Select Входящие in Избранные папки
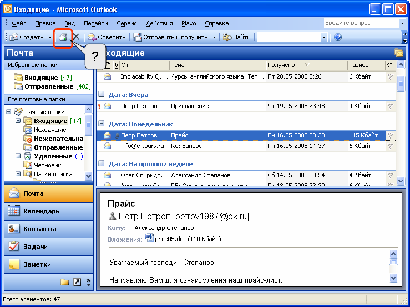 click(x=43, y=78)
